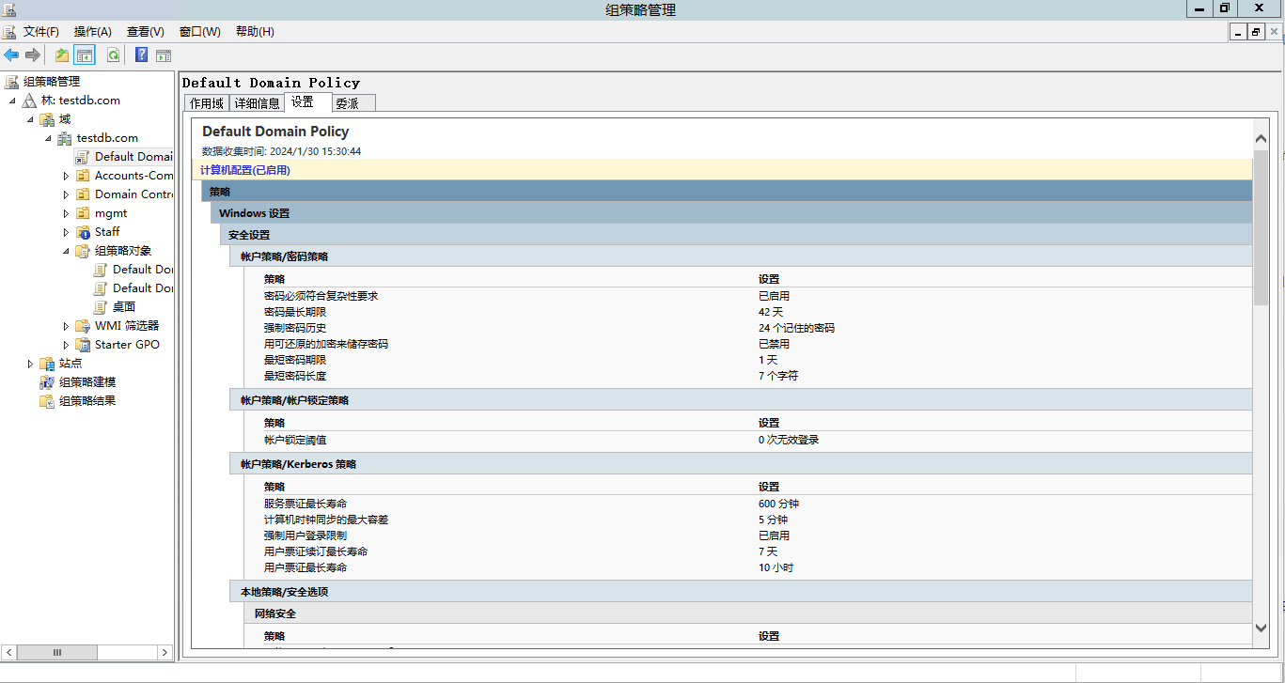Collapse the 帐户策略/密码策略 section header
Viewport: 1285px width, 683px height.
[741, 256]
